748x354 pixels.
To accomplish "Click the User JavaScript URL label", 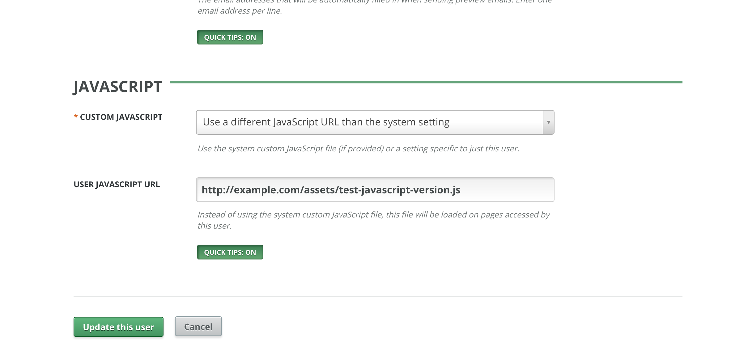I will point(117,184).
